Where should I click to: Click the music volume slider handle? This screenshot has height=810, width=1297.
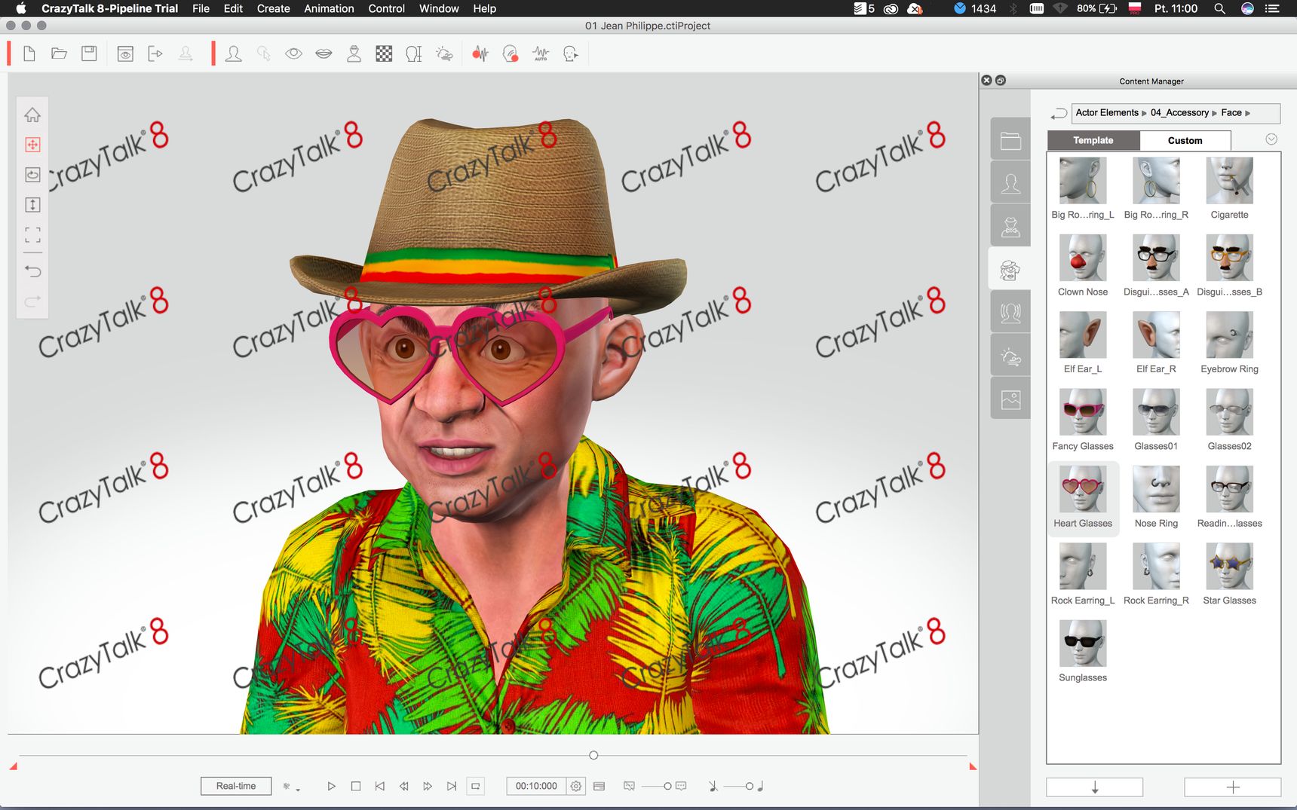point(749,786)
